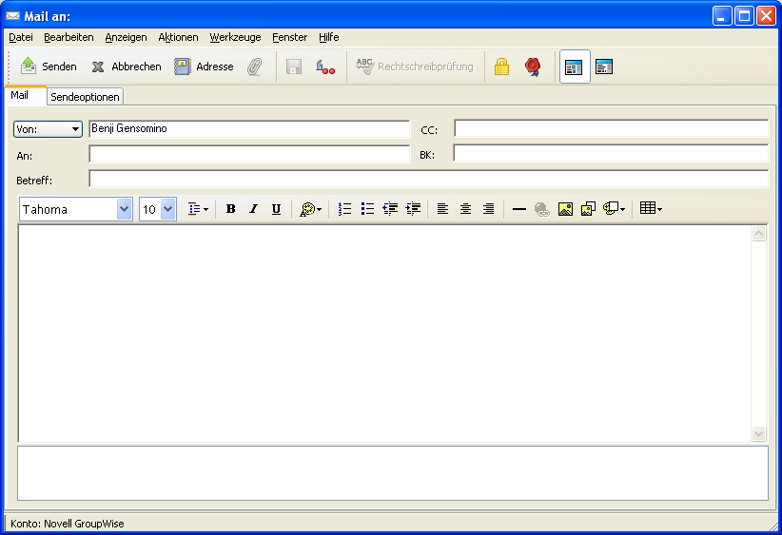The height and width of the screenshot is (535, 782).
Task: Click the decrease indent icon
Action: coord(390,209)
